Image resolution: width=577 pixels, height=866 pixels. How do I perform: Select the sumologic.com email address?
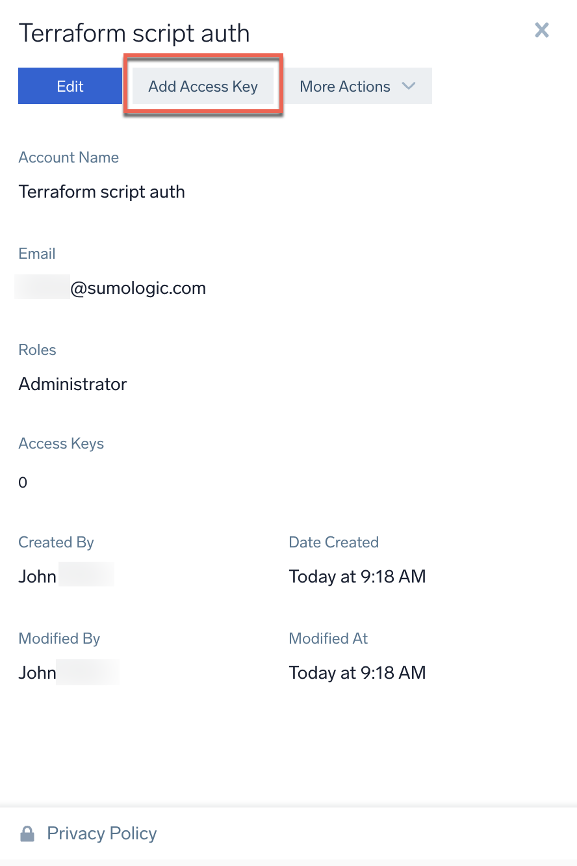[110, 287]
